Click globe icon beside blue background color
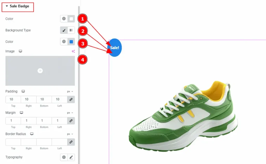The height and width of the screenshot is (164, 266). (64, 42)
